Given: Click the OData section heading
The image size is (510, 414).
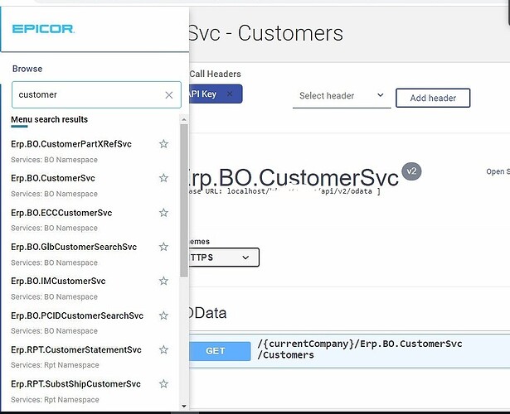Looking at the screenshot, I should 208,313.
